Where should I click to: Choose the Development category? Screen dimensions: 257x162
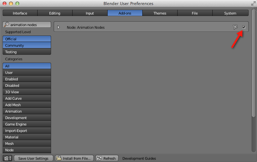27,118
